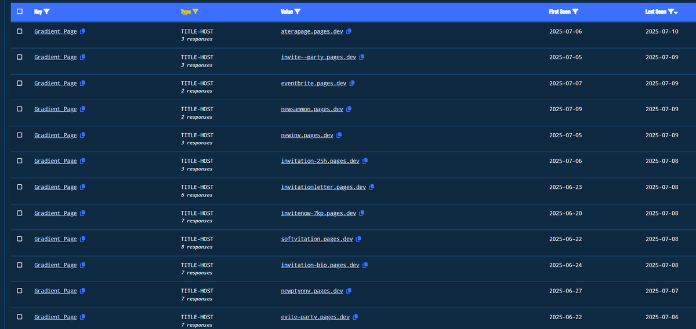
Task: Open the eventbrite.pages.dev link
Action: 314,83
